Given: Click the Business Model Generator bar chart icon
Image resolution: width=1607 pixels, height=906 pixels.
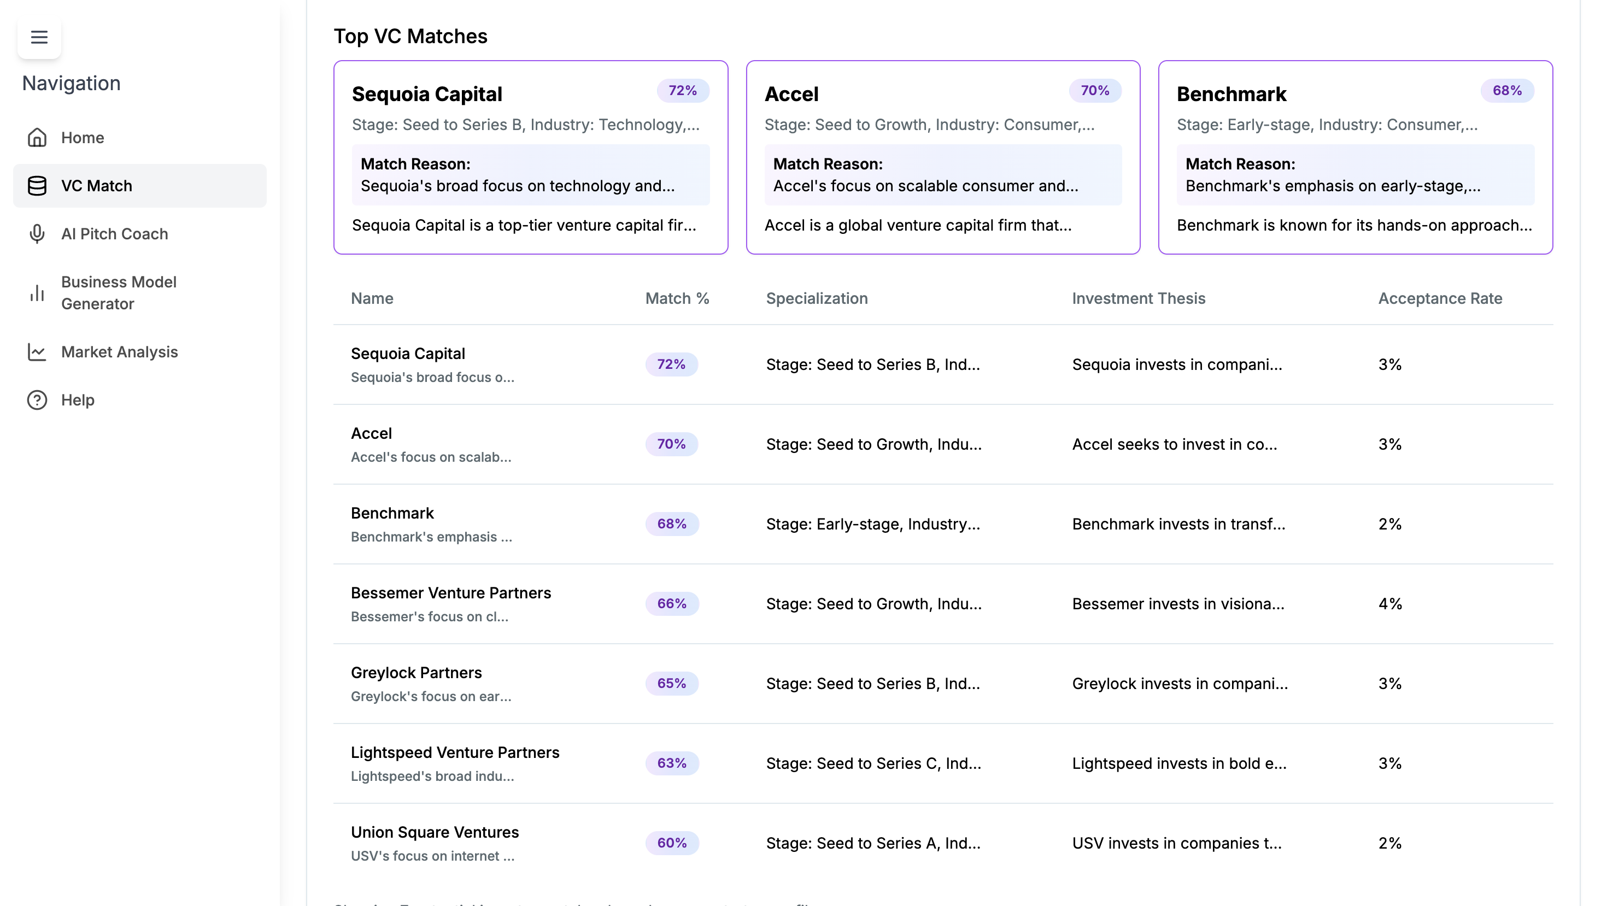Looking at the screenshot, I should [x=37, y=293].
